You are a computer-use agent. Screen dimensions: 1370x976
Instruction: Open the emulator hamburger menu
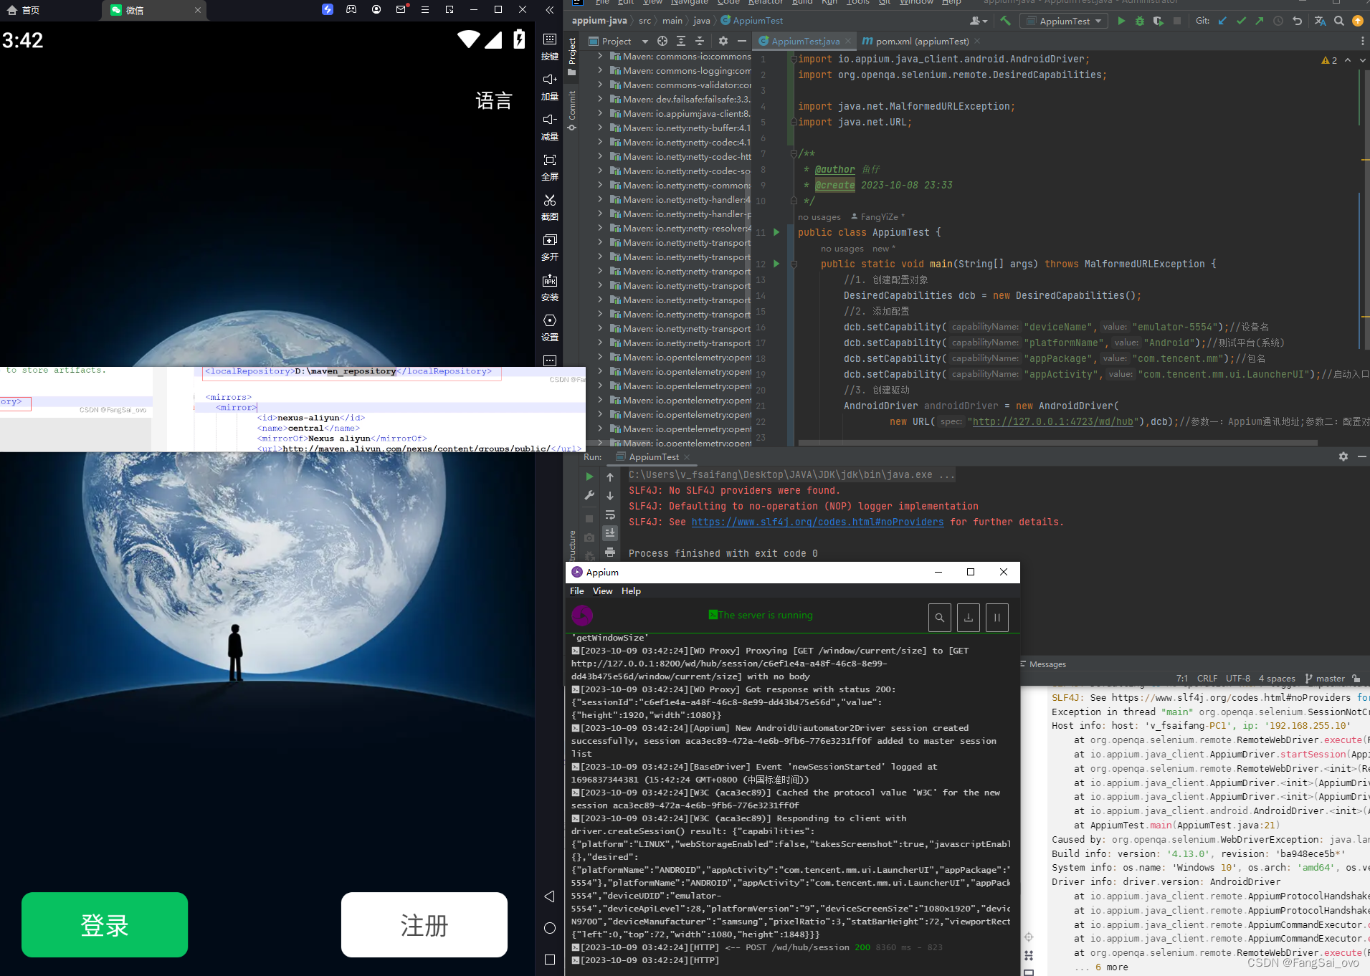pyautogui.click(x=425, y=9)
